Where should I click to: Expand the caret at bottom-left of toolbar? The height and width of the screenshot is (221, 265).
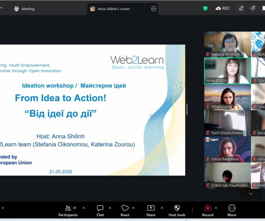click(x=3, y=208)
